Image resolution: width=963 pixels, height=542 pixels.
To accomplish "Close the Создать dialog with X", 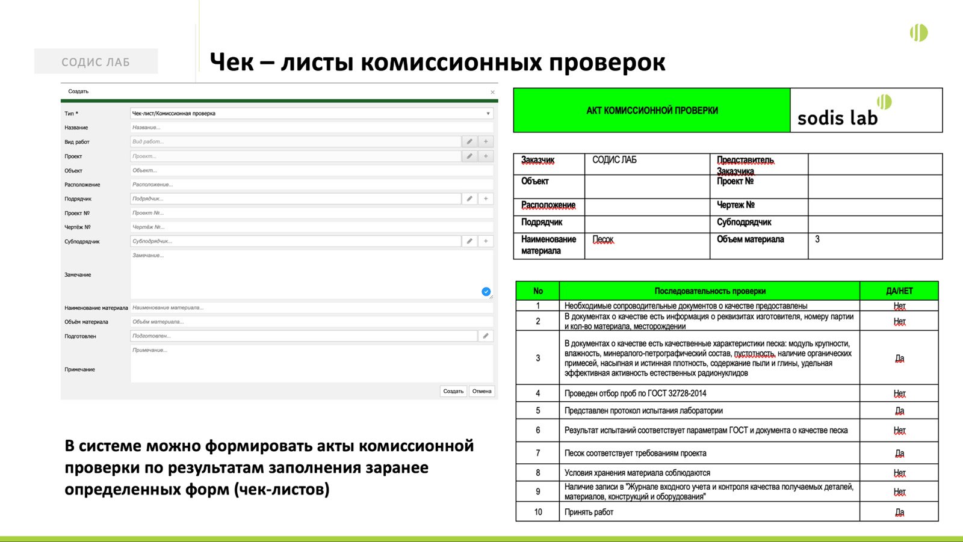I will pyautogui.click(x=492, y=92).
